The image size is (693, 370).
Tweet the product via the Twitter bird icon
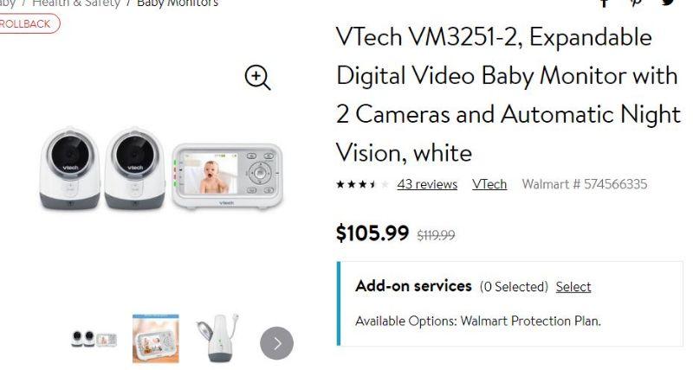(x=669, y=3)
